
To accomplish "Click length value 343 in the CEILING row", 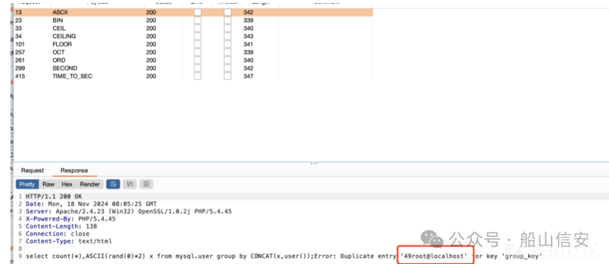I will (x=248, y=36).
